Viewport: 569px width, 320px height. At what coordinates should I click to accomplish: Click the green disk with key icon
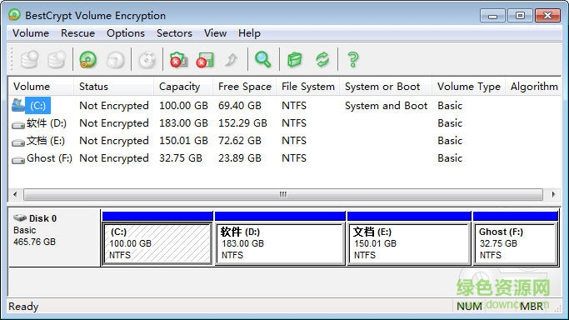[x=87, y=60]
